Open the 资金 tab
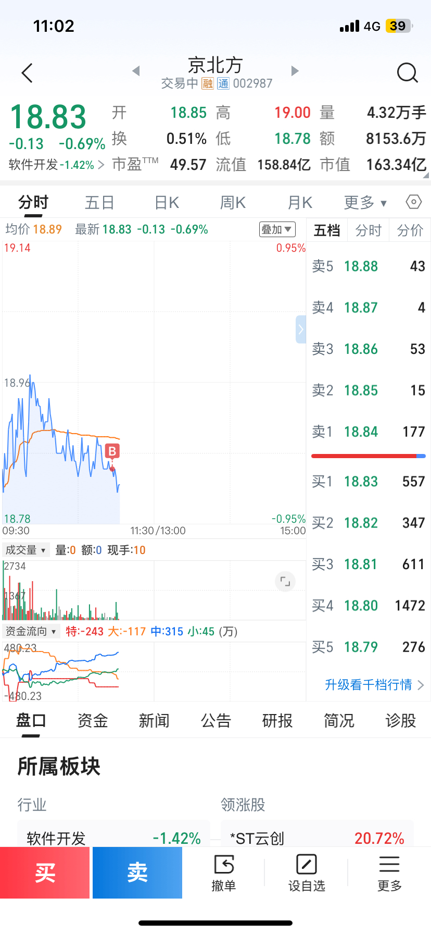Viewport: 431px width, 934px height. 93,721
